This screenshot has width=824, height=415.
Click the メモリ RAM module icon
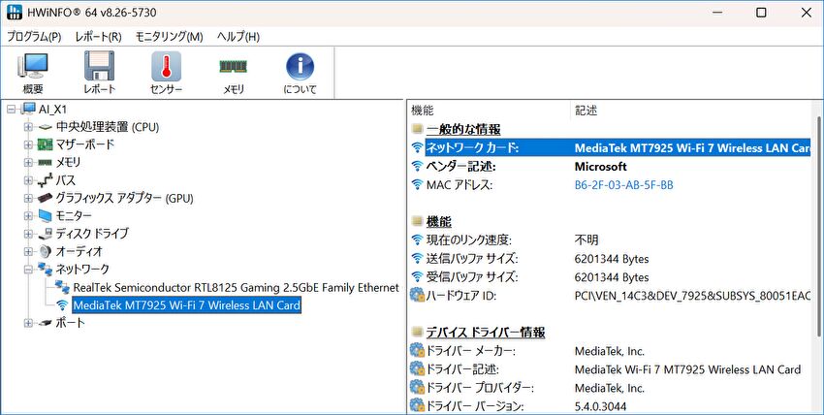pyautogui.click(x=233, y=66)
